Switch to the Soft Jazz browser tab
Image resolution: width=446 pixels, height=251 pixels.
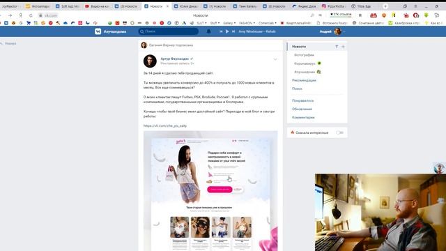(x=67, y=6)
